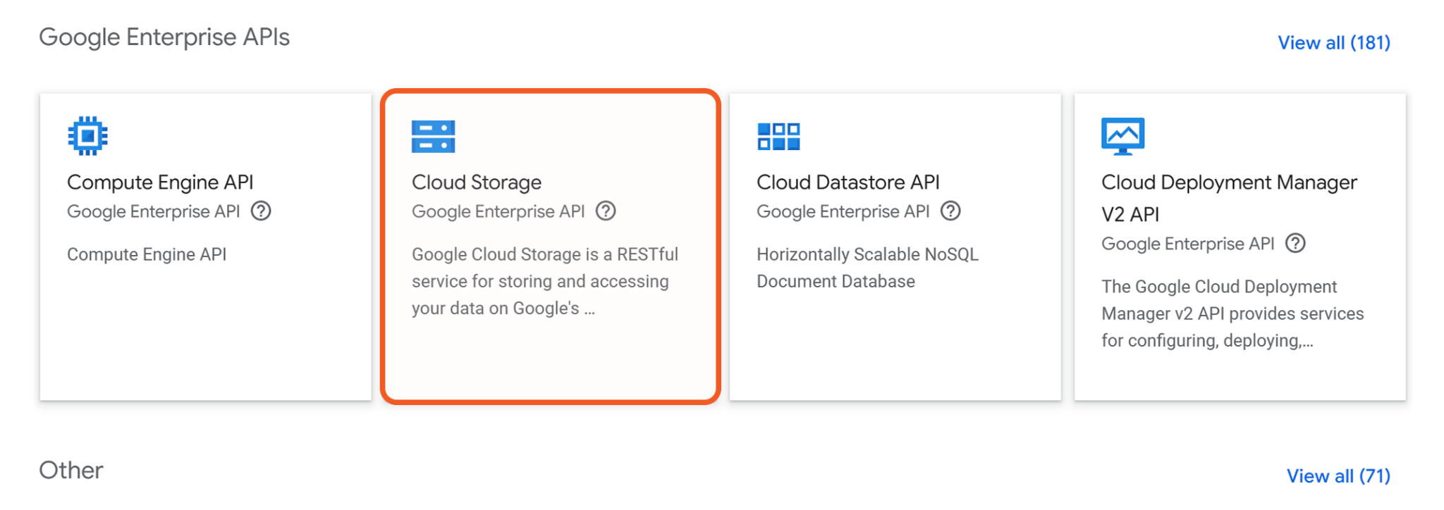Click the Google Cloud Storage description text
Screen dimensions: 1444x510
click(544, 281)
